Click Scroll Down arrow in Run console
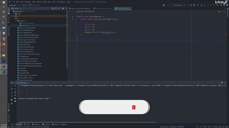Screen dimensions: 229x128 coord(15,89)
